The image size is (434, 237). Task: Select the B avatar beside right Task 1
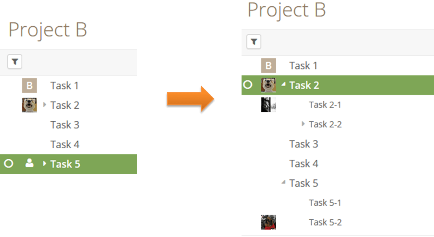click(x=269, y=66)
